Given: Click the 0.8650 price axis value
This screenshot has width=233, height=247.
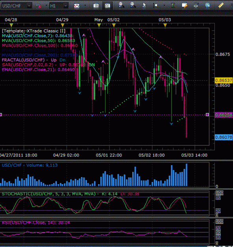Looking at the screenshot, I should tap(223, 85).
